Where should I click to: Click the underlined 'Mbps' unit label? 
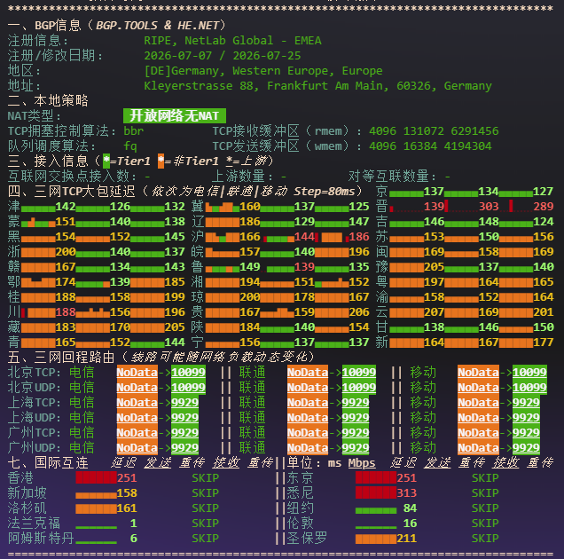[x=362, y=463]
